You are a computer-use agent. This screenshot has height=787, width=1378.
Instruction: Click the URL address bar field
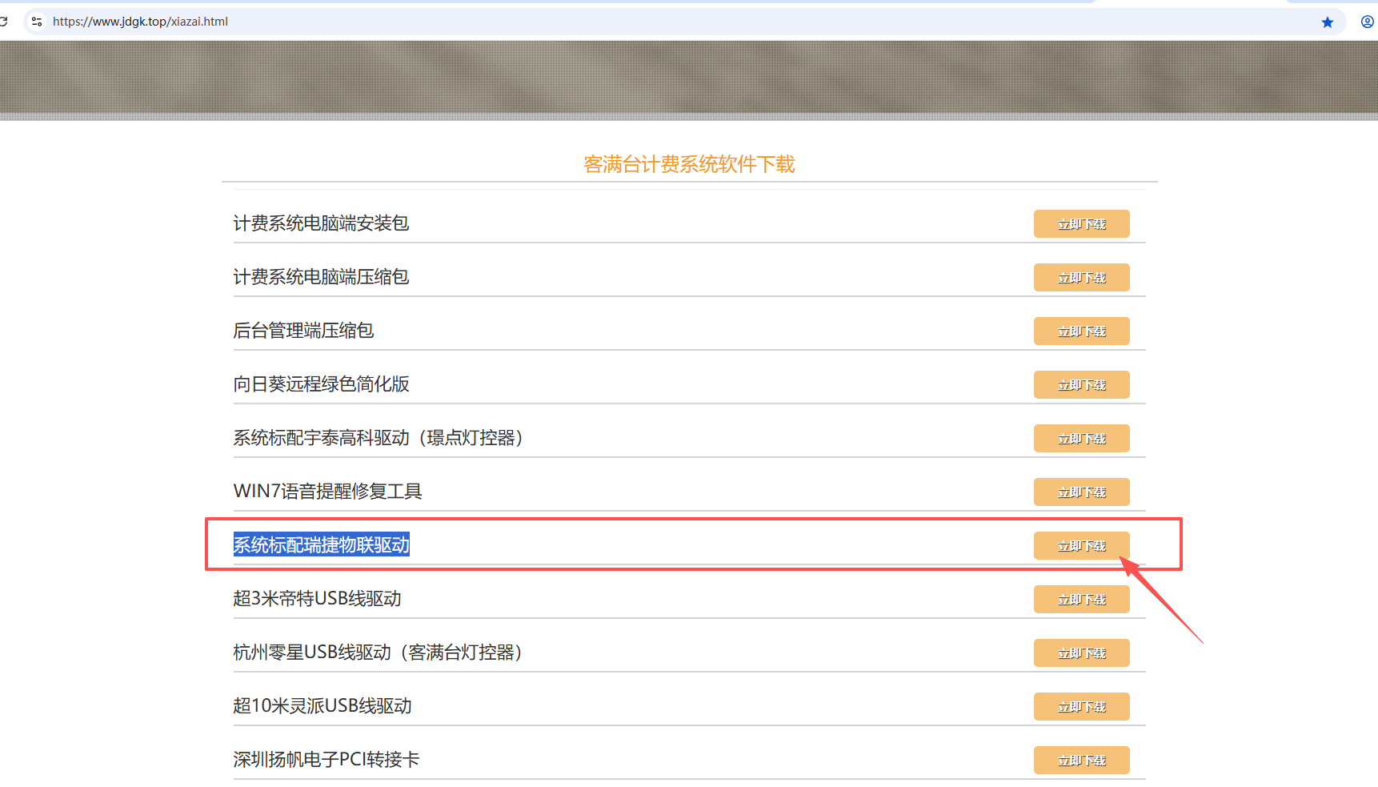coord(640,22)
